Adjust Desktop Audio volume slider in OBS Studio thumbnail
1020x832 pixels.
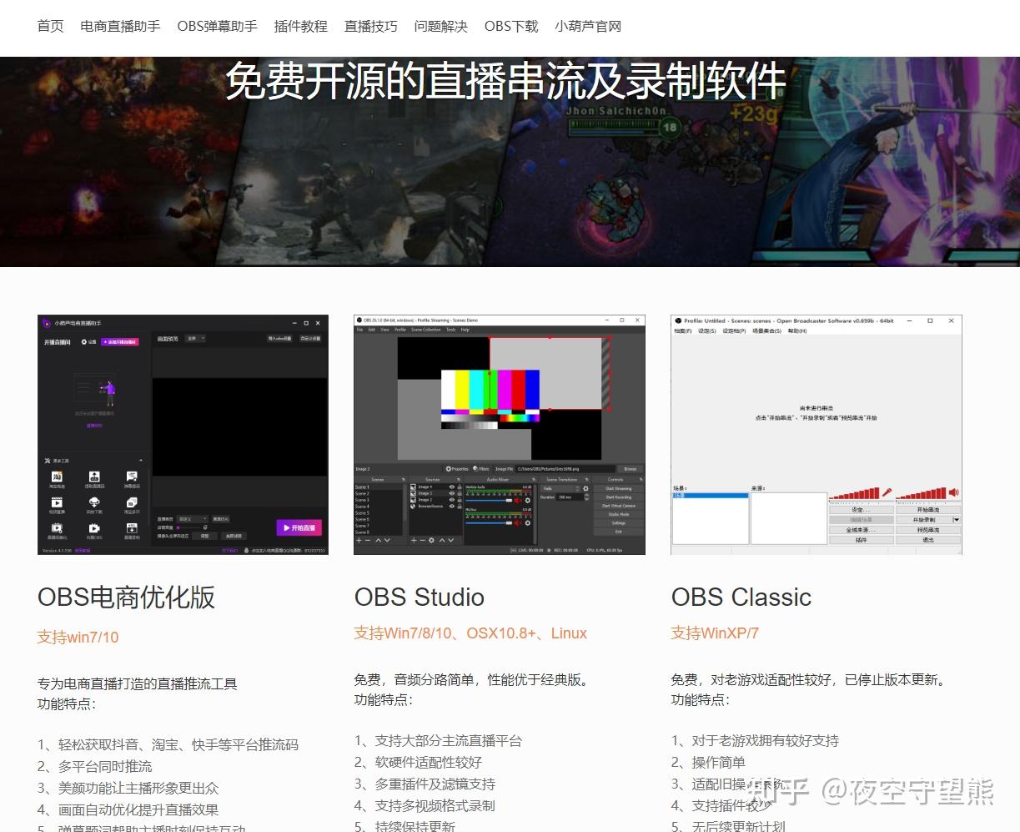click(489, 501)
